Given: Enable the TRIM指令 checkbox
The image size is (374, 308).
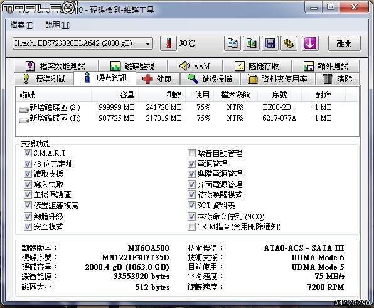Looking at the screenshot, I should pyautogui.click(x=191, y=226).
